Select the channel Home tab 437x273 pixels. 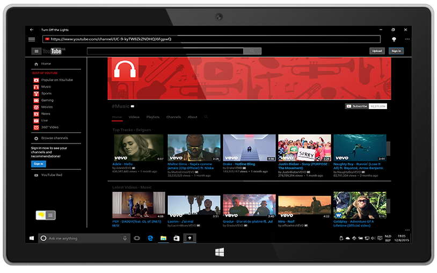tap(117, 117)
